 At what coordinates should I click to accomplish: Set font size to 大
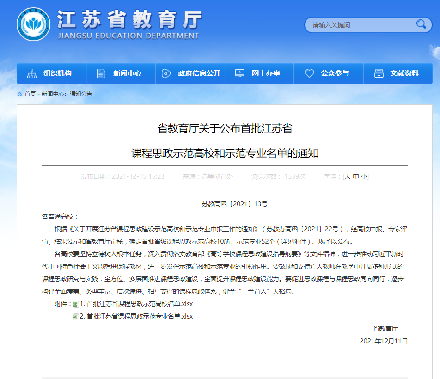point(348,176)
